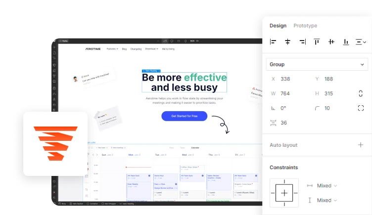Click Align vertical centers icon

[331, 42]
